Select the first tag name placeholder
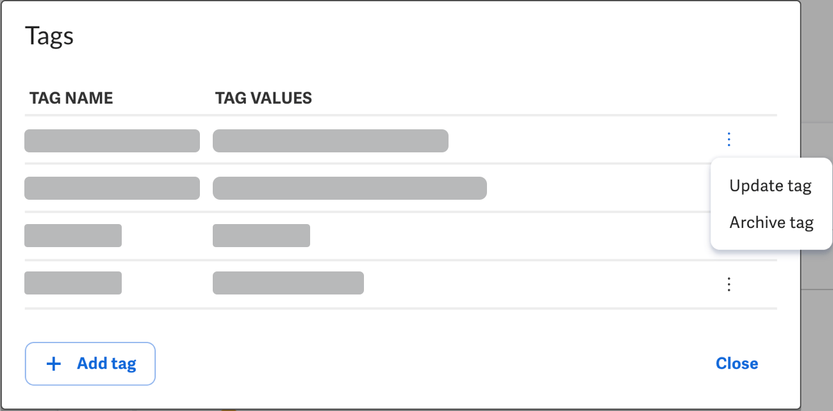 point(111,140)
